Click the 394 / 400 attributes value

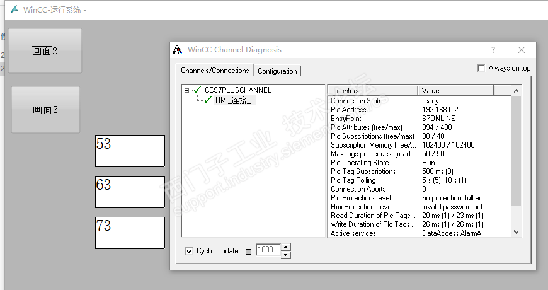(437, 127)
